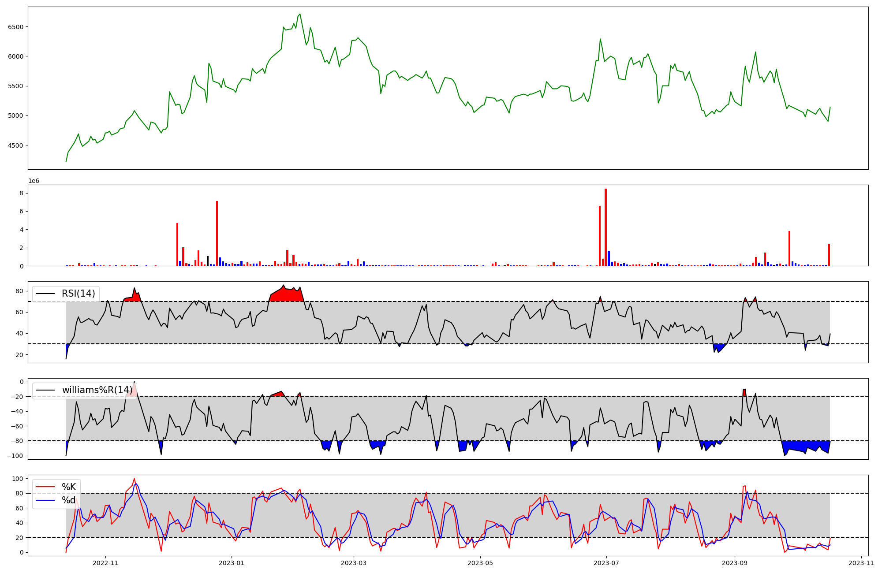Viewport: 882px width, 573px height.
Task: Click the %K legend entry text
Action: coord(69,487)
